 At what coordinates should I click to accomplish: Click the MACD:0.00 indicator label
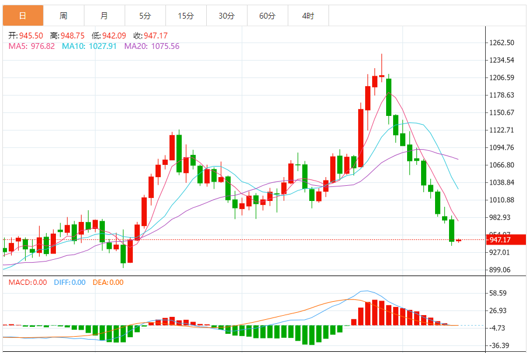(28, 283)
